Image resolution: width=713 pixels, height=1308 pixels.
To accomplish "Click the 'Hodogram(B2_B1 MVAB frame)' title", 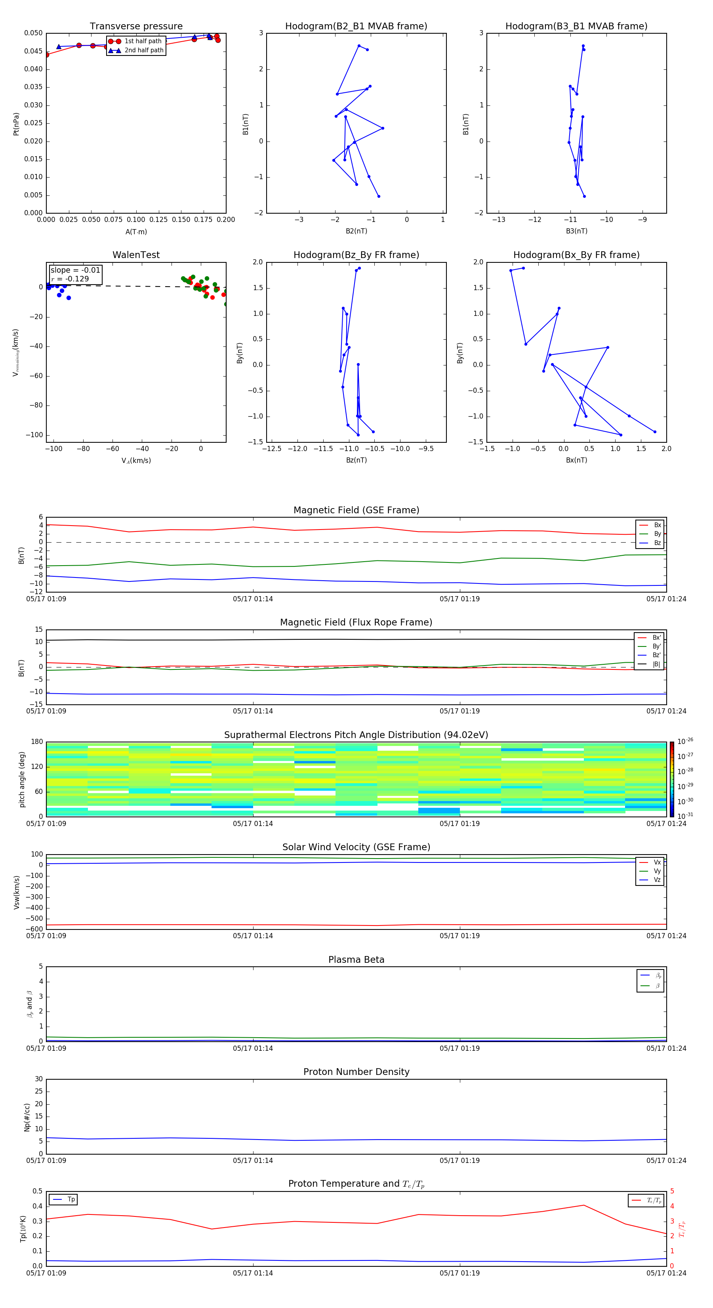I will pos(356,27).
